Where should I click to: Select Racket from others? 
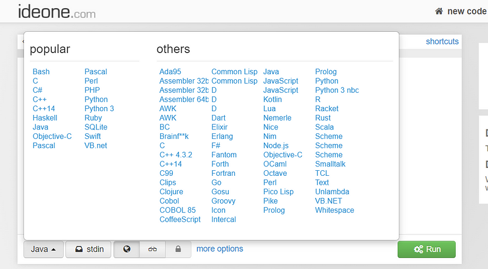[x=327, y=109]
